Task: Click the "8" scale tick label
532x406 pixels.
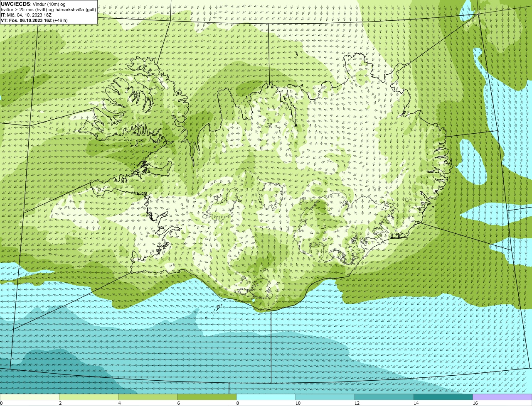Action: click(x=238, y=403)
